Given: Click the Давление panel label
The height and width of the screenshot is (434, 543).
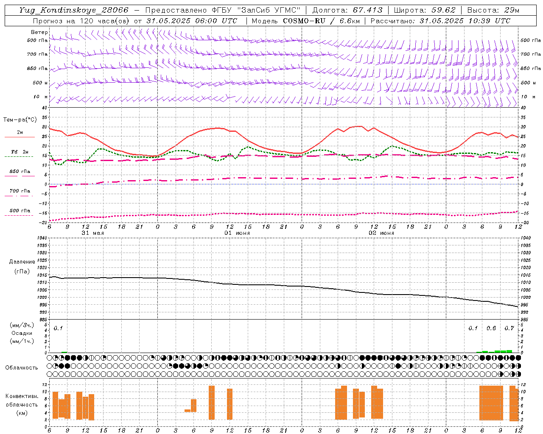Looking at the screenshot, I should [x=22, y=262].
